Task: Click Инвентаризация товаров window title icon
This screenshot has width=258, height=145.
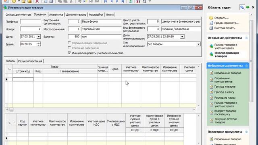Action: 5,8
